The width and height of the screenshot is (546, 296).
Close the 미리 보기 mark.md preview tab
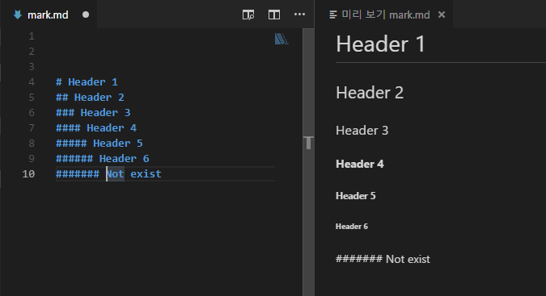(x=442, y=15)
